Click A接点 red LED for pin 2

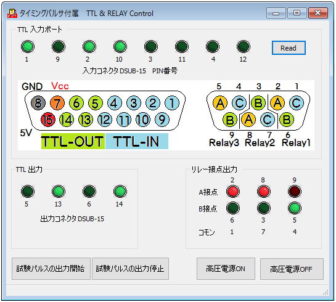tap(232, 191)
